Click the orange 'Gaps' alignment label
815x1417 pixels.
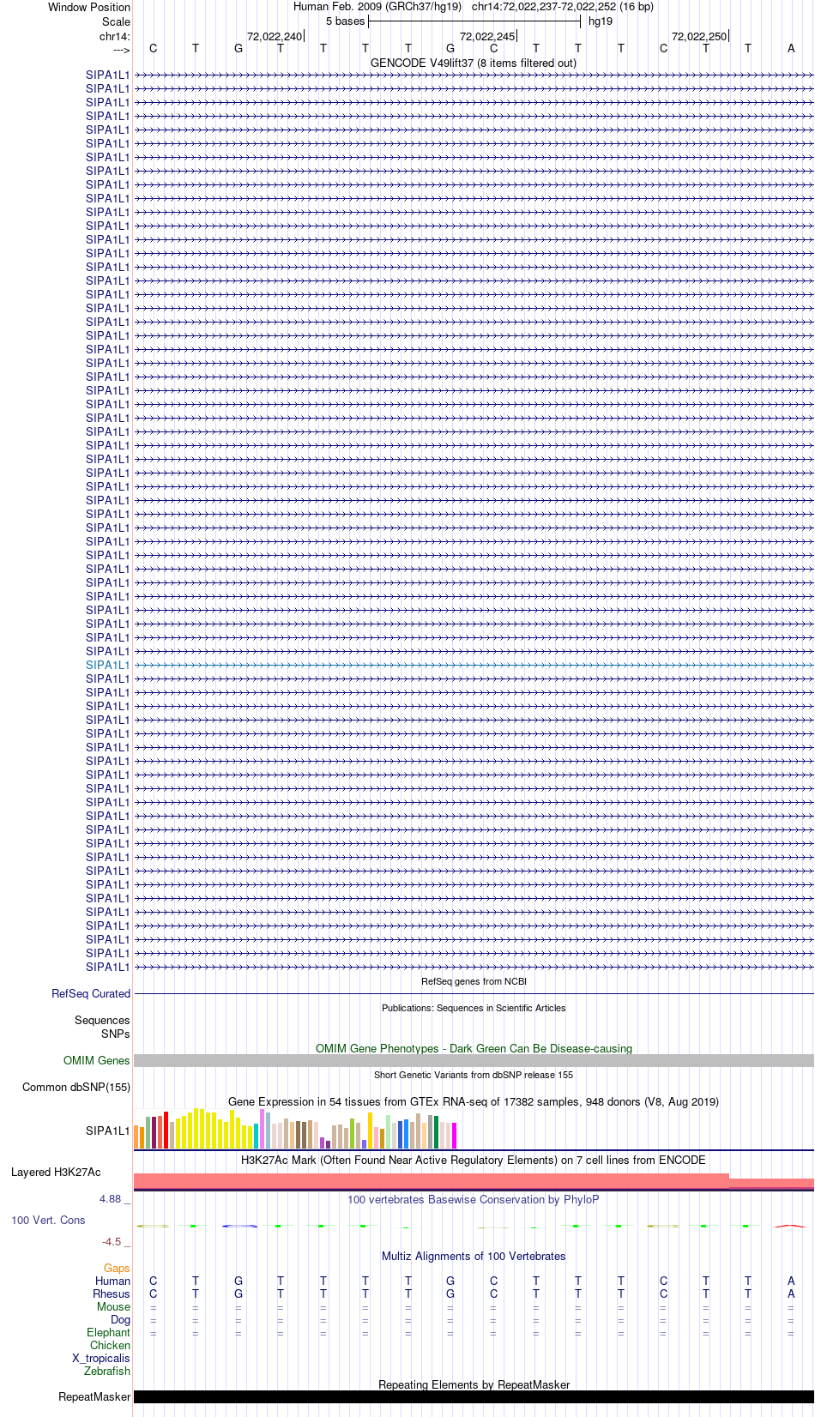pyautogui.click(x=117, y=1269)
